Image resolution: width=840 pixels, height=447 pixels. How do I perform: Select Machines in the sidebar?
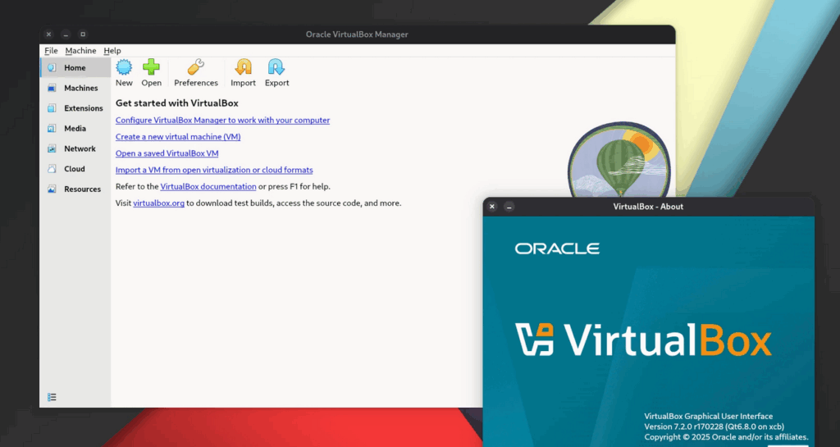coord(75,88)
